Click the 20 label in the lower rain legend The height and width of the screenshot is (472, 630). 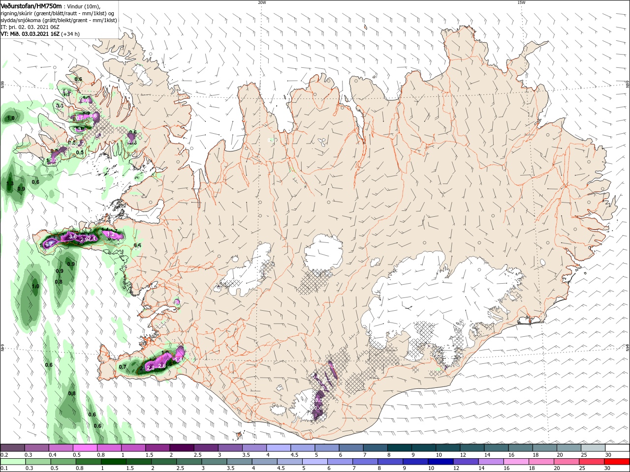click(558, 468)
